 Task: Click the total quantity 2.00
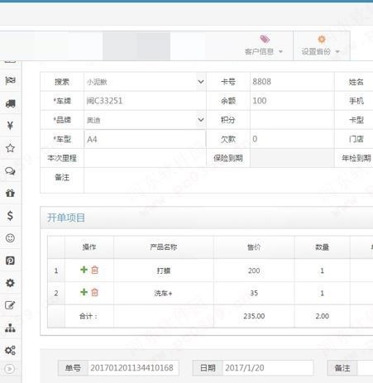click(x=322, y=316)
